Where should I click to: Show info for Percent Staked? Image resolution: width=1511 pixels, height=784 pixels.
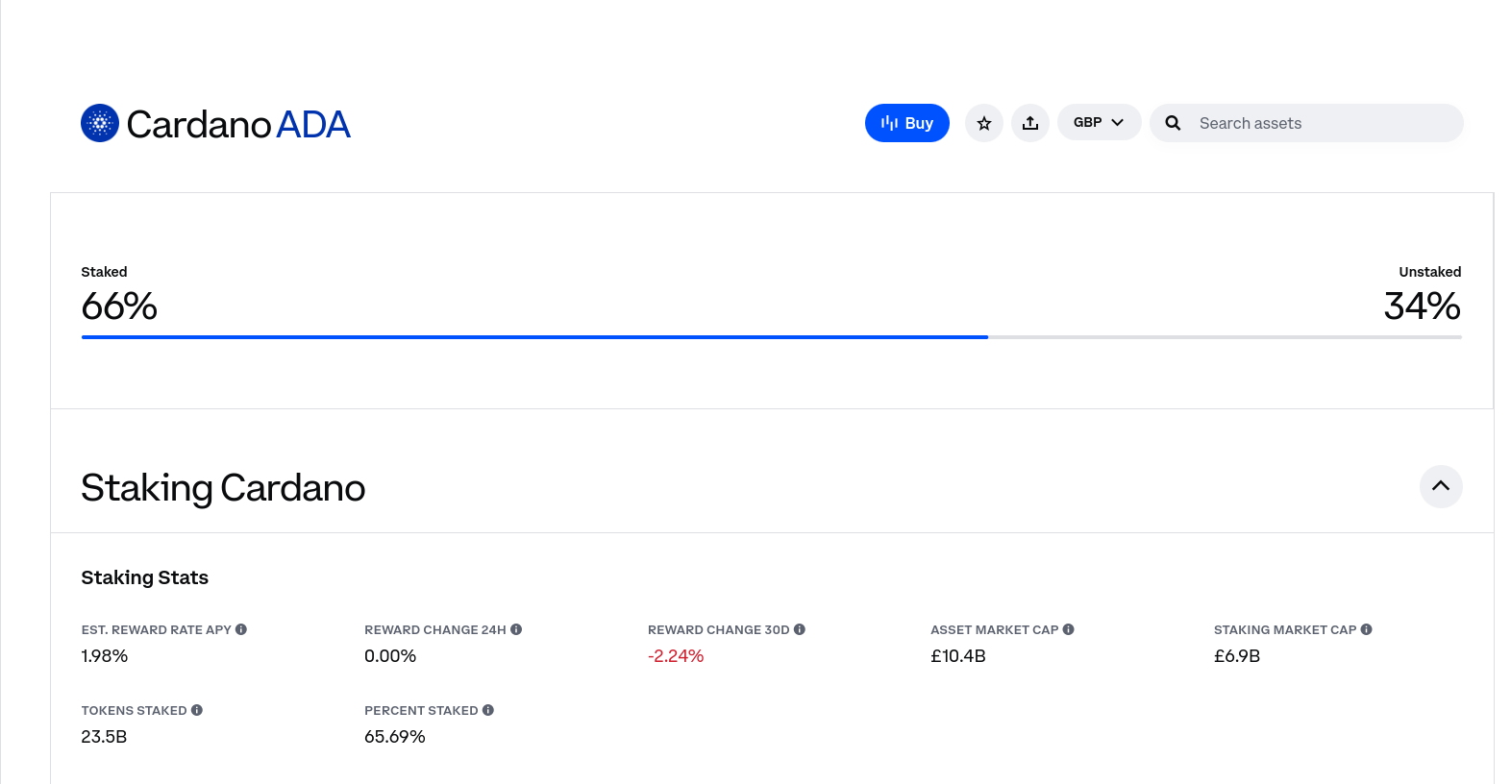coord(488,710)
